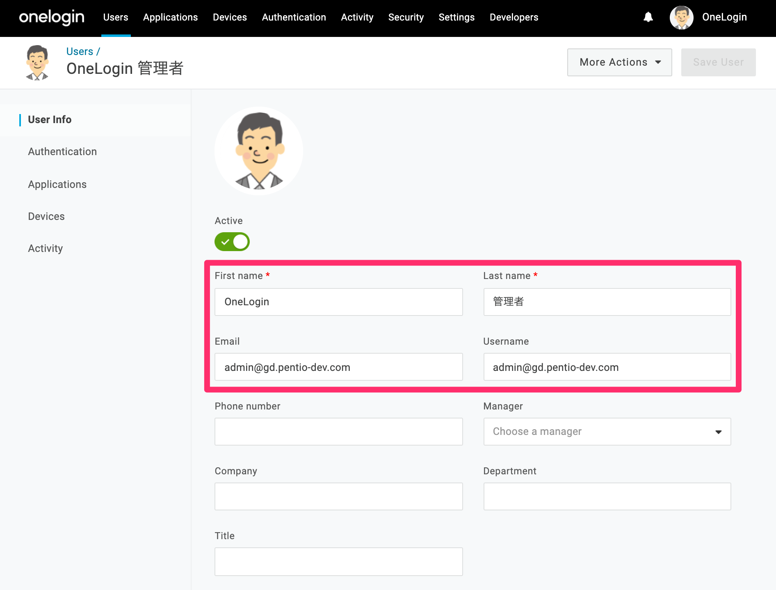776x590 pixels.
Task: Select the Activity sidebar tab
Action: pos(46,249)
